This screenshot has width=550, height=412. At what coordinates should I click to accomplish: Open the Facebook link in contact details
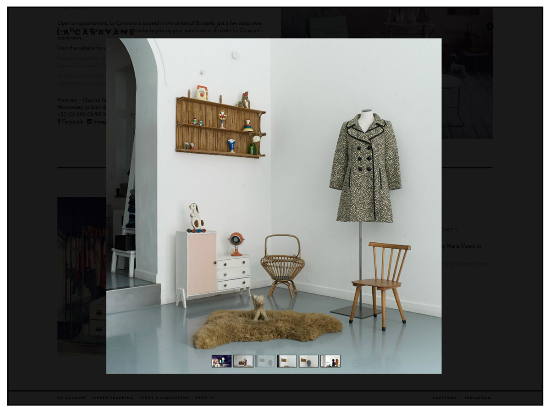72,122
